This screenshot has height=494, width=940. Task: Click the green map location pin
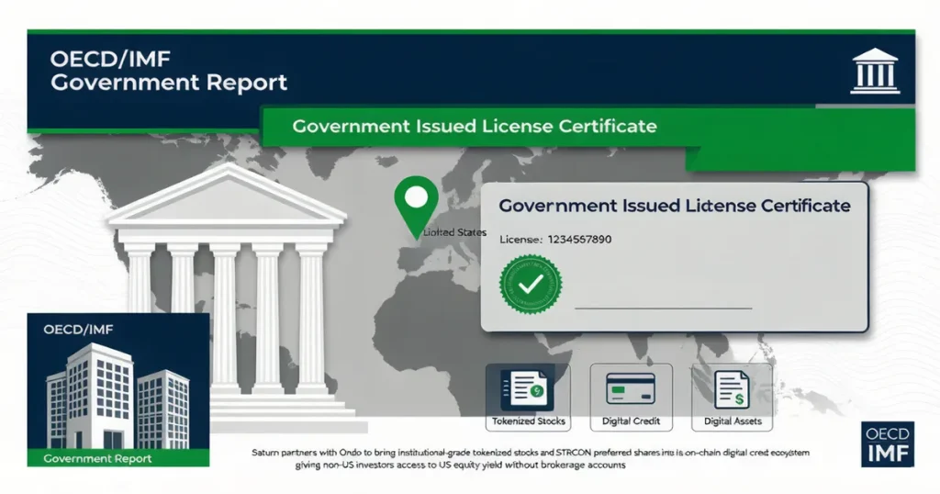(417, 208)
